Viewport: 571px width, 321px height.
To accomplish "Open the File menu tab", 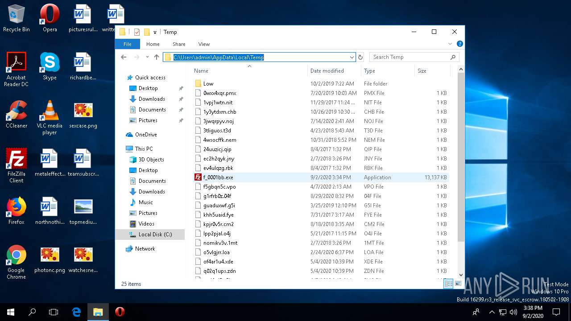I will click(128, 44).
